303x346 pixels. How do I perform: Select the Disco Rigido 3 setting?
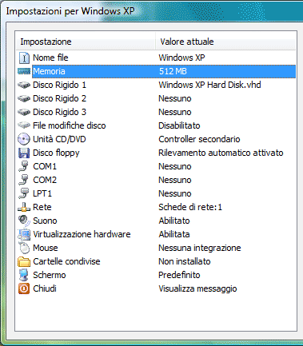click(59, 112)
